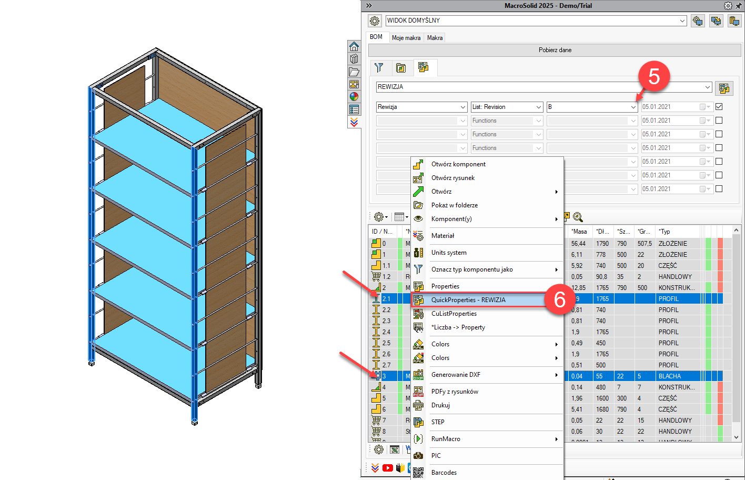Open the yellow properties side tab icon
Image resolution: width=745 pixels, height=480 pixels.
coord(354,84)
